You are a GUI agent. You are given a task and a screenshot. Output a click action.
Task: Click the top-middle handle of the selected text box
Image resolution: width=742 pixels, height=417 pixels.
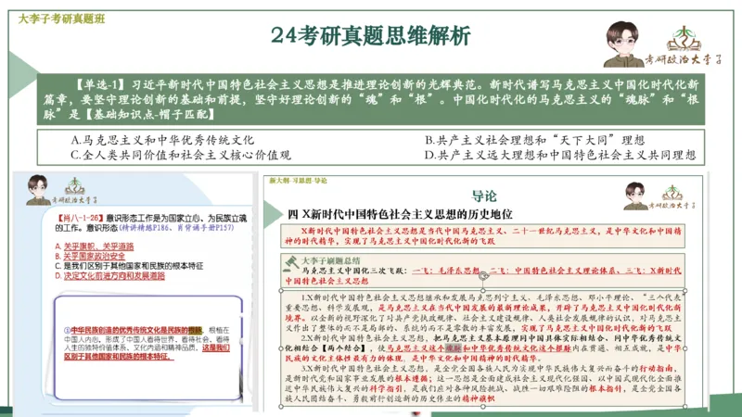pos(483,291)
